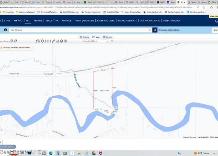Show hidden system tray icons chevron

coord(214,153)
